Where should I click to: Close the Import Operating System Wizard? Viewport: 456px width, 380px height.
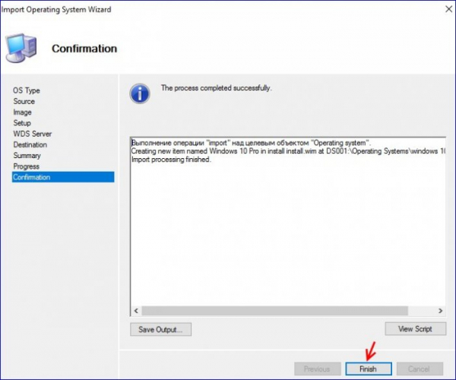448,9
